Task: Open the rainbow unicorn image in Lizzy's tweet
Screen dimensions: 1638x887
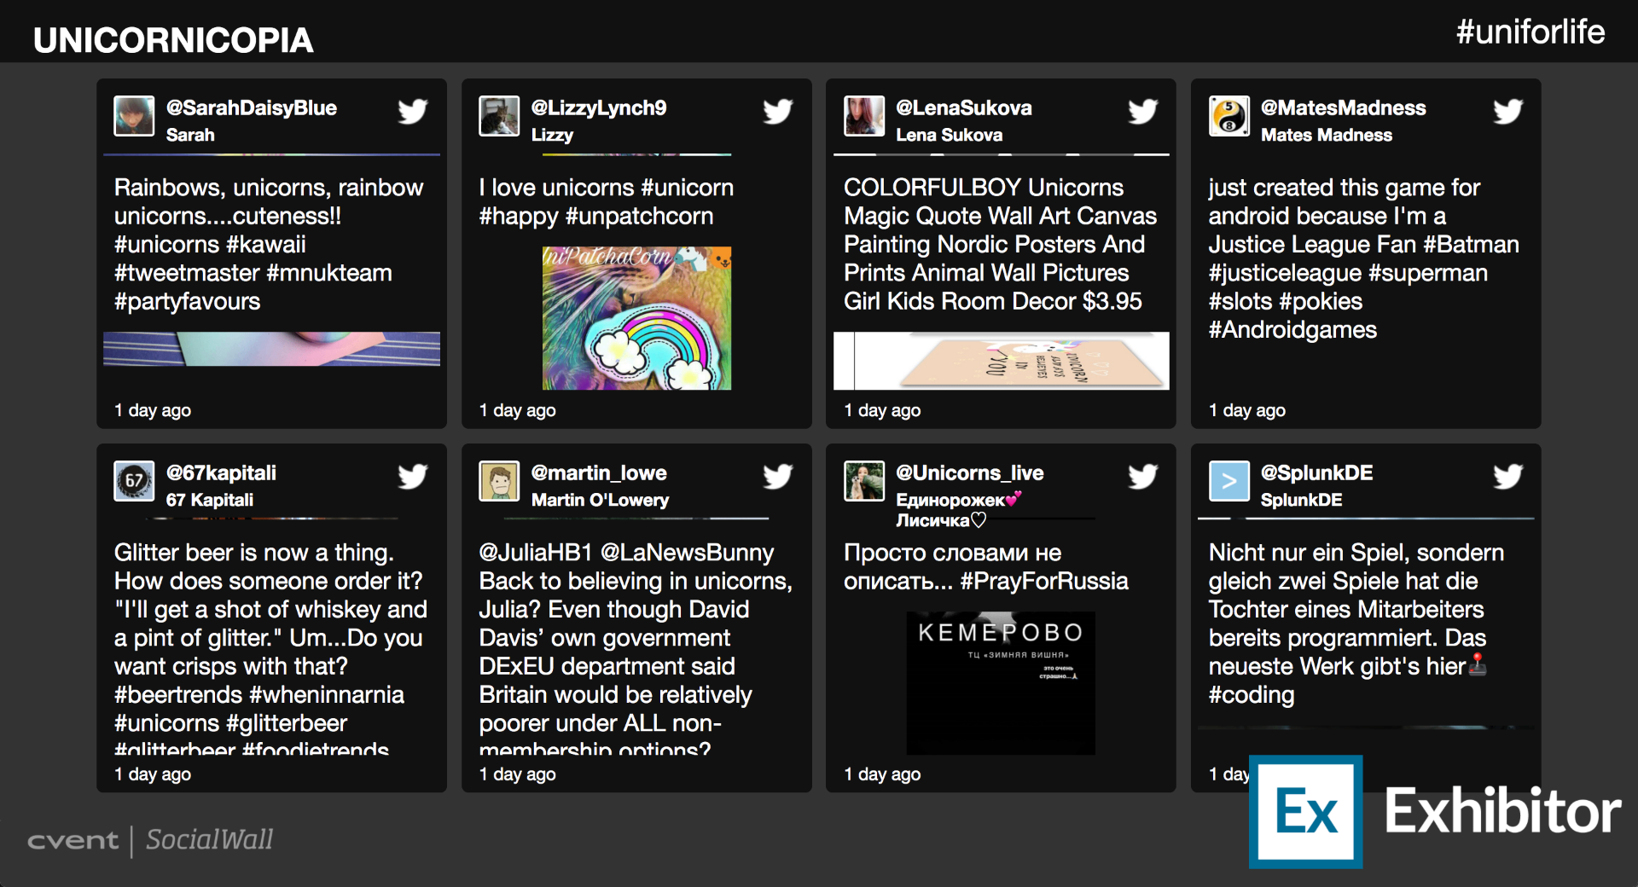Action: 636,318
